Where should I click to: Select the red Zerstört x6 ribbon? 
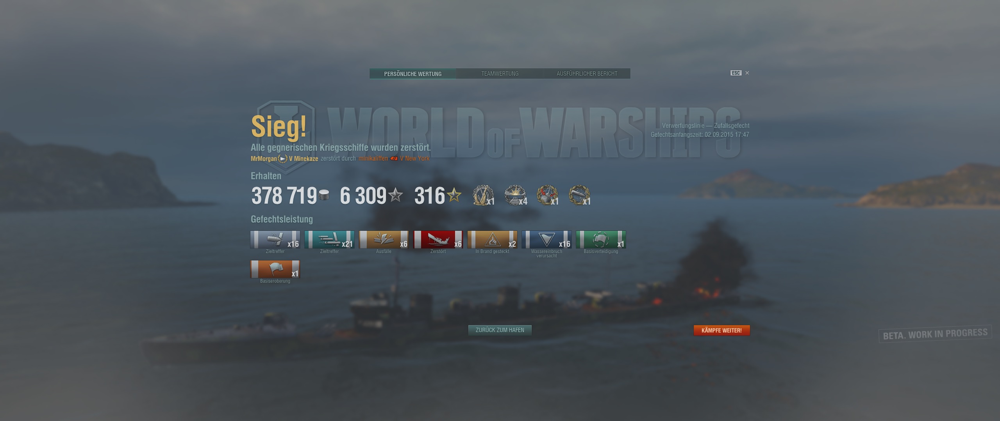pos(438,240)
